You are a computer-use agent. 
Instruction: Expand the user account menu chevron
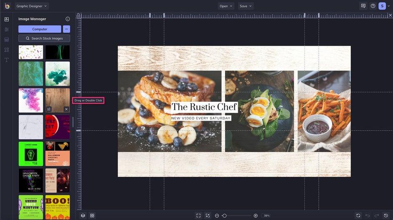[x=389, y=6]
